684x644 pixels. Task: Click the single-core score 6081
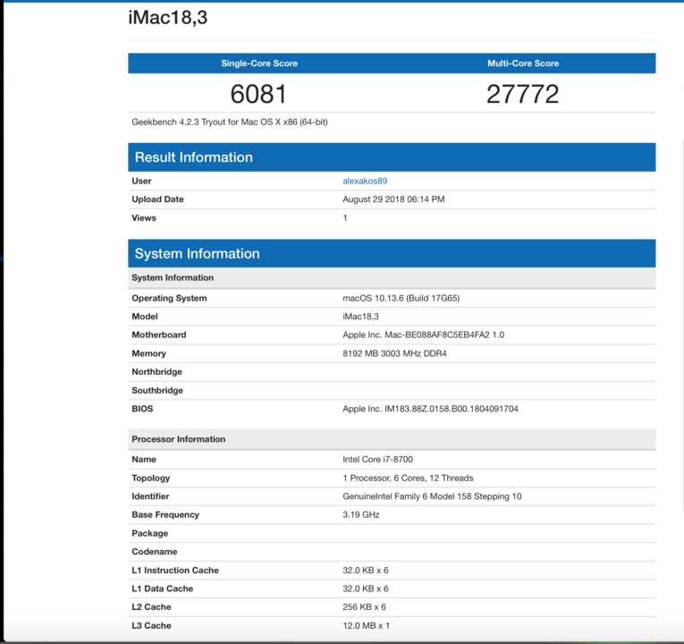[x=258, y=94]
